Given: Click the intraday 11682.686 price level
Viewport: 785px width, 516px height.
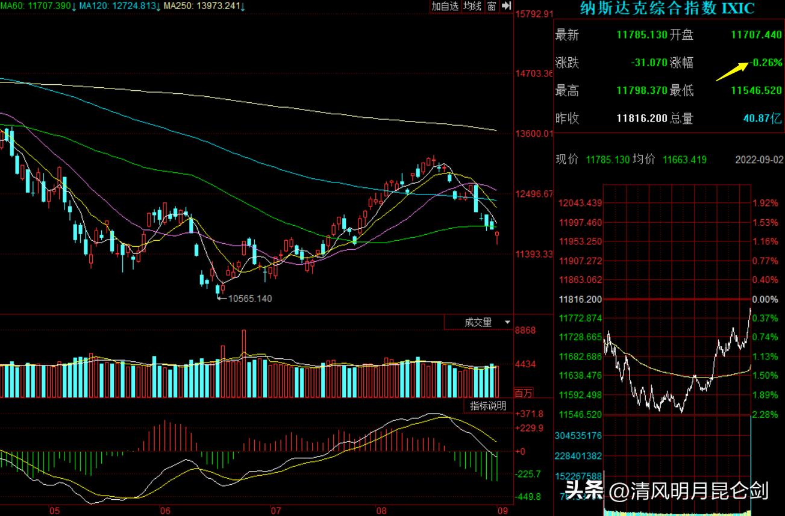Looking at the screenshot, I should (x=581, y=356).
